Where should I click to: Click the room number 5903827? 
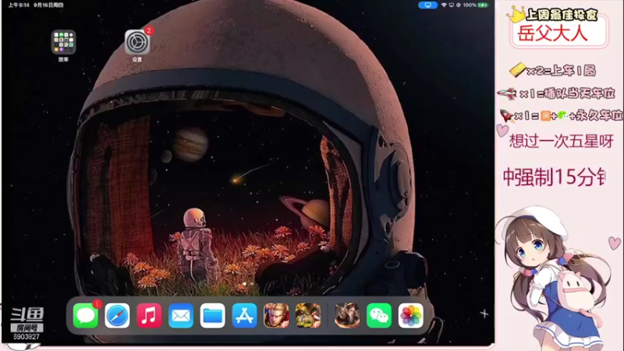(27, 337)
